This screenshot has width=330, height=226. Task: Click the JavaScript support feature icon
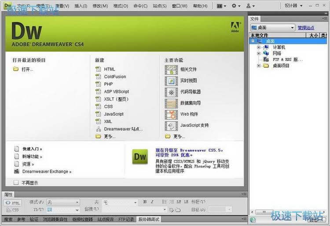[x=171, y=126]
